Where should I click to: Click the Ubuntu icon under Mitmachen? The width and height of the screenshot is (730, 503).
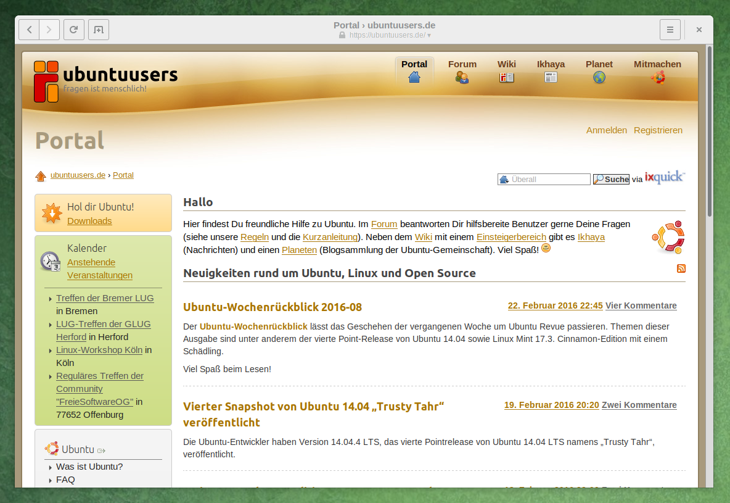[x=658, y=77]
